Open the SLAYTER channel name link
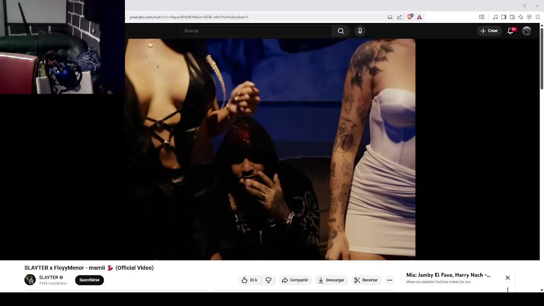Viewport: 544px width, 306px height. click(x=48, y=278)
